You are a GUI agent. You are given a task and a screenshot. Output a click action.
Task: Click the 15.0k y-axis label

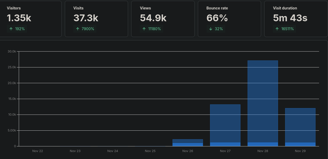pos(12,99)
